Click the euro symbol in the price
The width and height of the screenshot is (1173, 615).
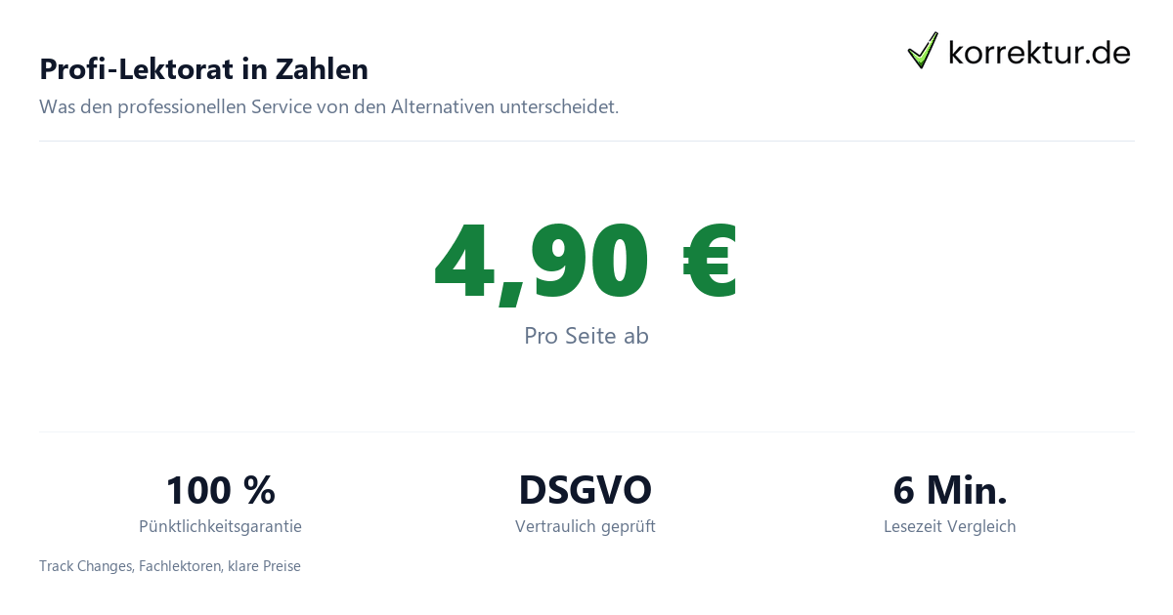(x=710, y=262)
